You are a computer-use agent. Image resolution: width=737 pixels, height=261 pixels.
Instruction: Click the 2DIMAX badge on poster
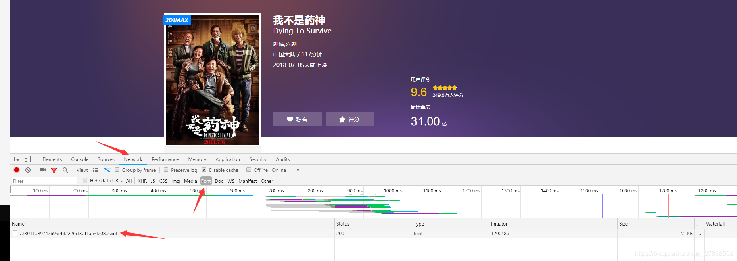(177, 20)
